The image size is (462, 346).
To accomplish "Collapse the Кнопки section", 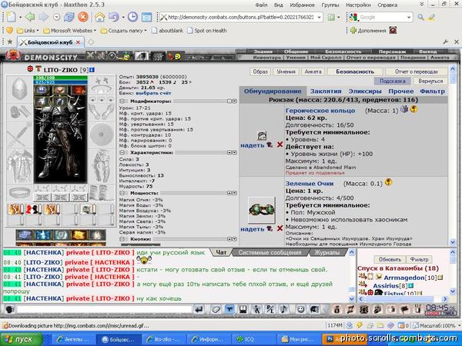I will pyautogui.click(x=122, y=239).
